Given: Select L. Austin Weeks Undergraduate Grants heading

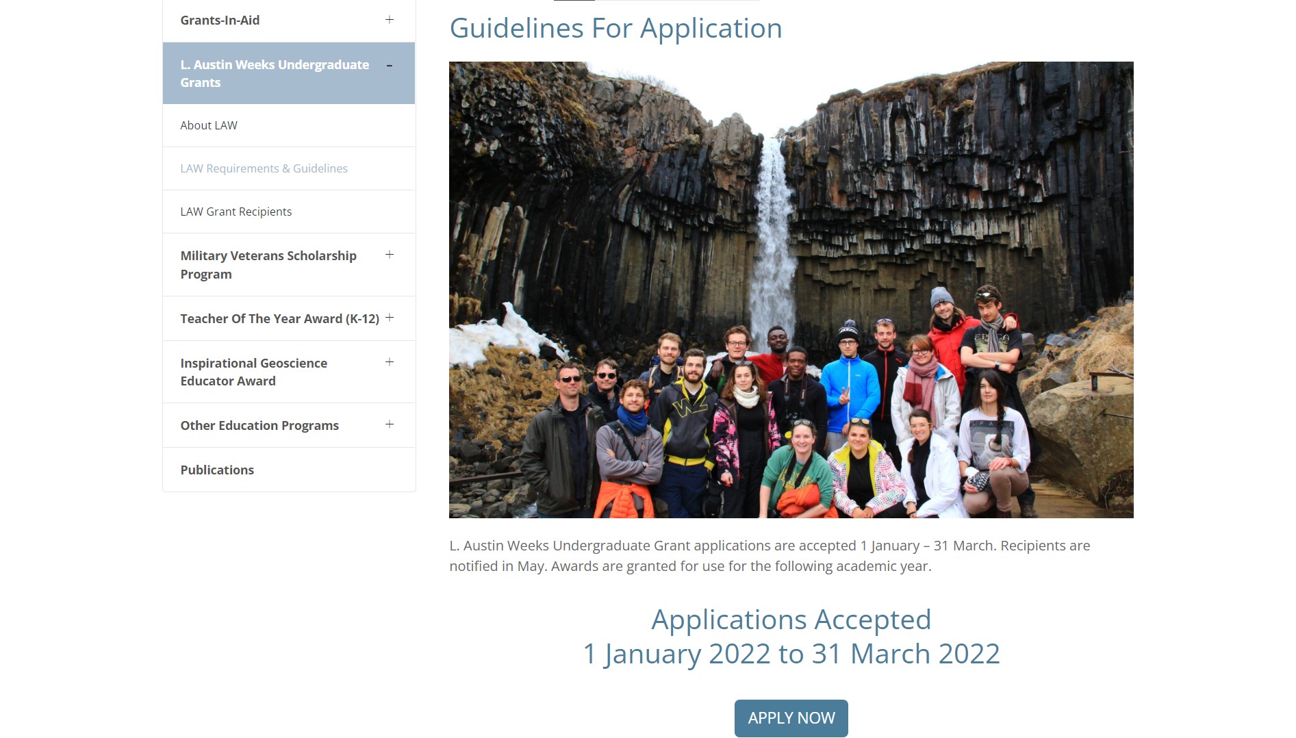Looking at the screenshot, I should pyautogui.click(x=274, y=73).
